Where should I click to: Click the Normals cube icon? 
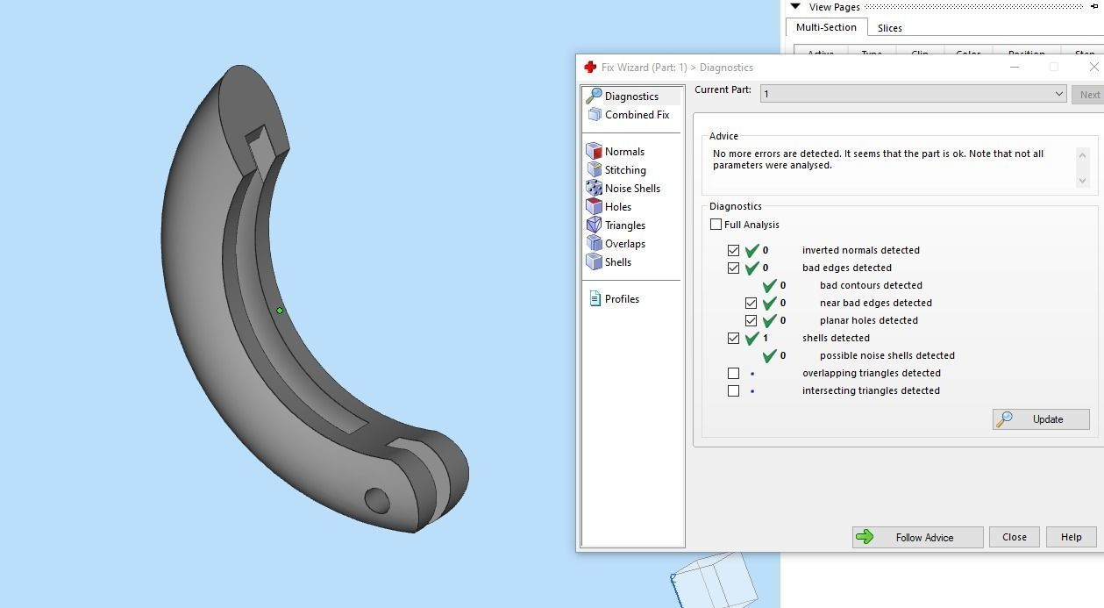594,151
